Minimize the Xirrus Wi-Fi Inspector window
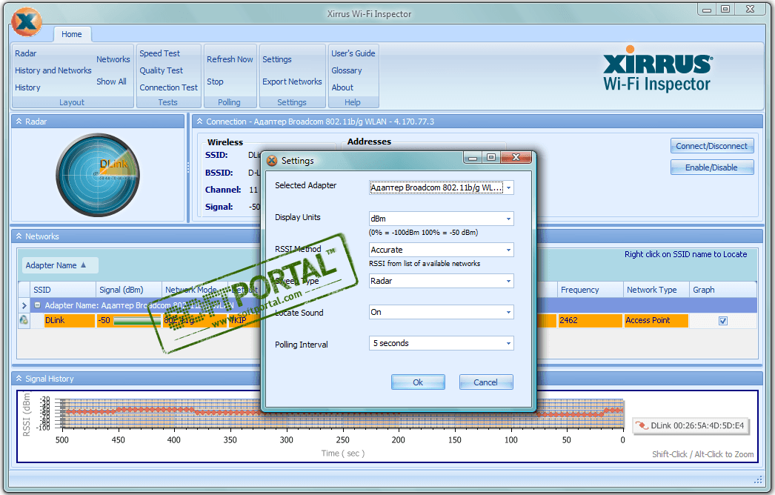 [x=707, y=10]
